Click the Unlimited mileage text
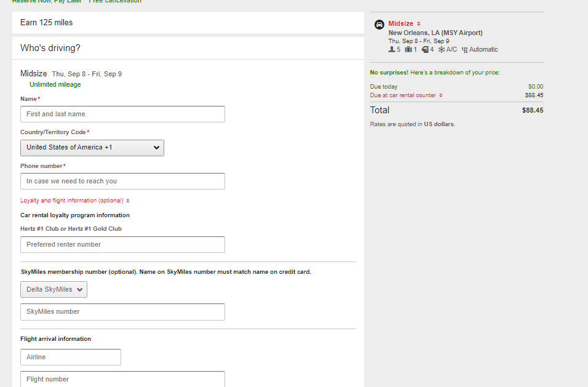The height and width of the screenshot is (387, 588). tap(55, 84)
